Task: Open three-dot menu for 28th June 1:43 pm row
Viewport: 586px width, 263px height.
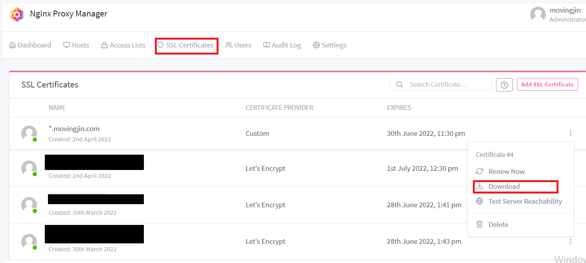Action: click(x=570, y=241)
